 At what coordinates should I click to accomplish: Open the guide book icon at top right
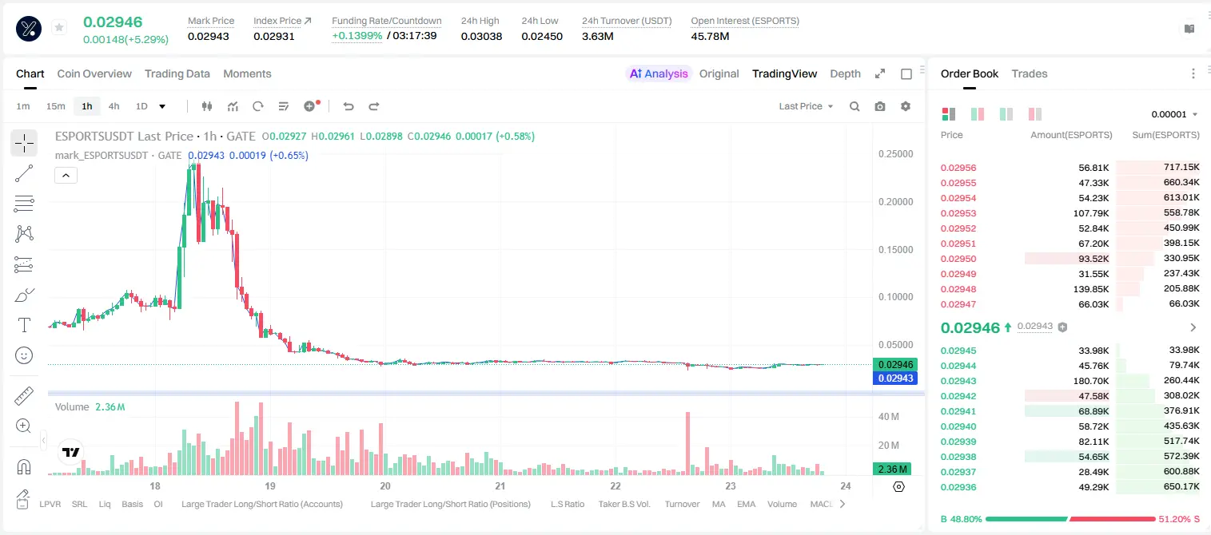1189,29
